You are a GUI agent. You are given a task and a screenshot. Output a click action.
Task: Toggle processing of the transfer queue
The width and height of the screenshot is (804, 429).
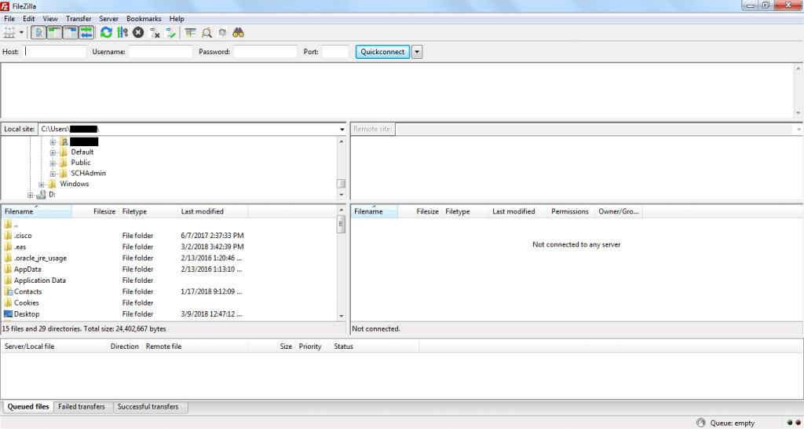point(122,32)
